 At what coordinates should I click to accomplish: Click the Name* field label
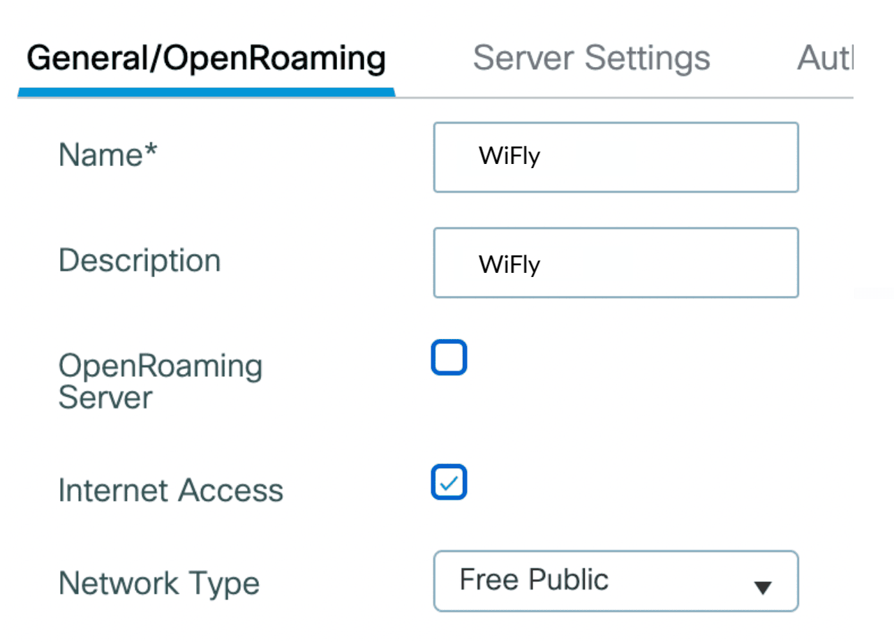pyautogui.click(x=108, y=155)
